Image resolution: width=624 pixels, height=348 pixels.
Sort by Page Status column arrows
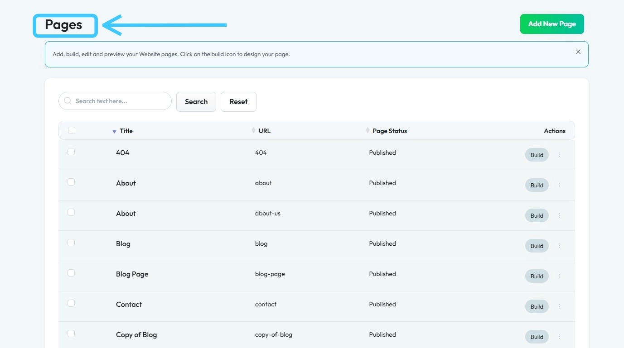pos(368,130)
